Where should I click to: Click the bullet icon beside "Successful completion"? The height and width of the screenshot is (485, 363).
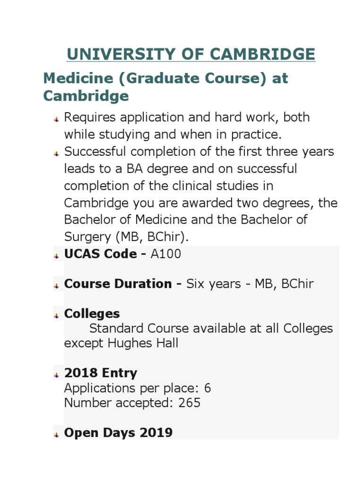click(x=56, y=153)
